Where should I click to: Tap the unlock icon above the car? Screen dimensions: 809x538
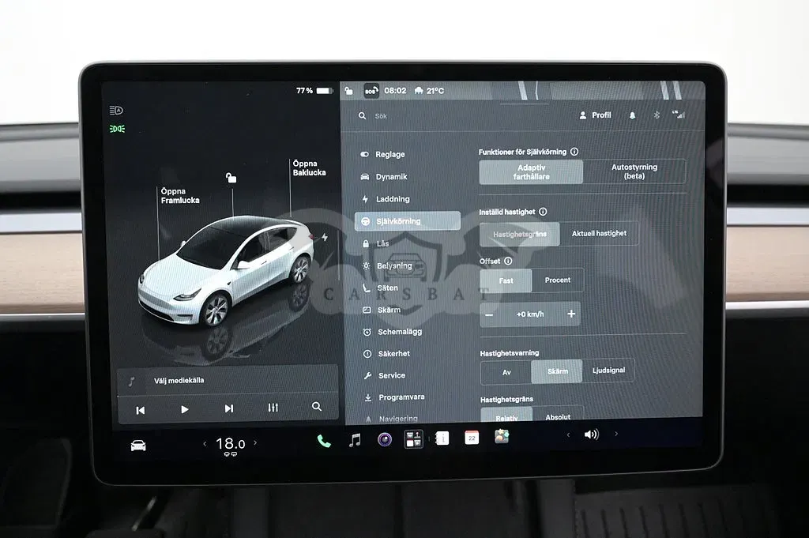[231, 178]
